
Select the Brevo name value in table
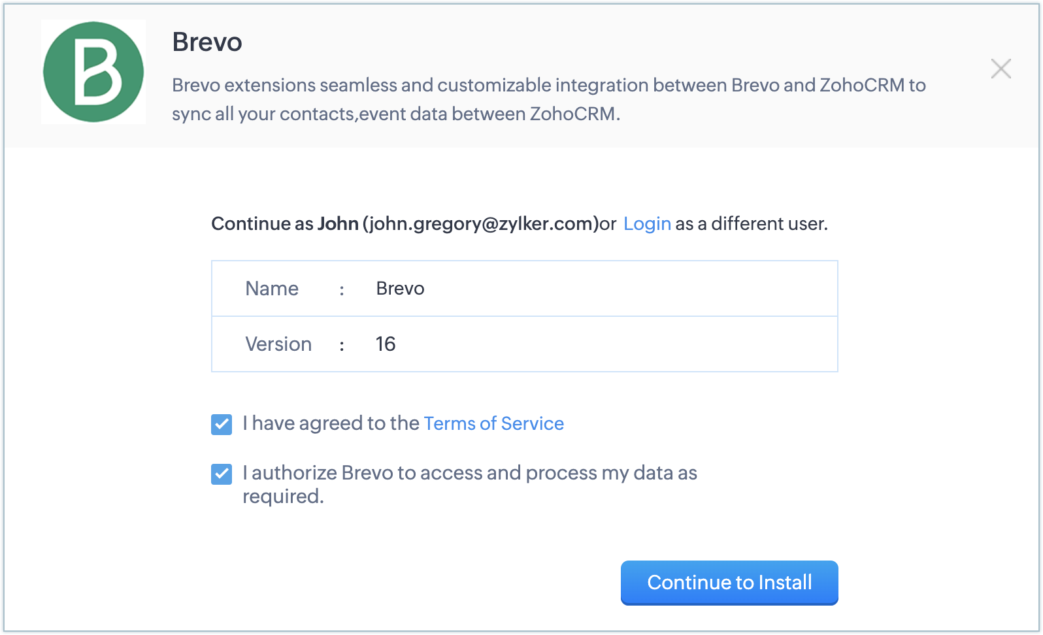tap(400, 289)
